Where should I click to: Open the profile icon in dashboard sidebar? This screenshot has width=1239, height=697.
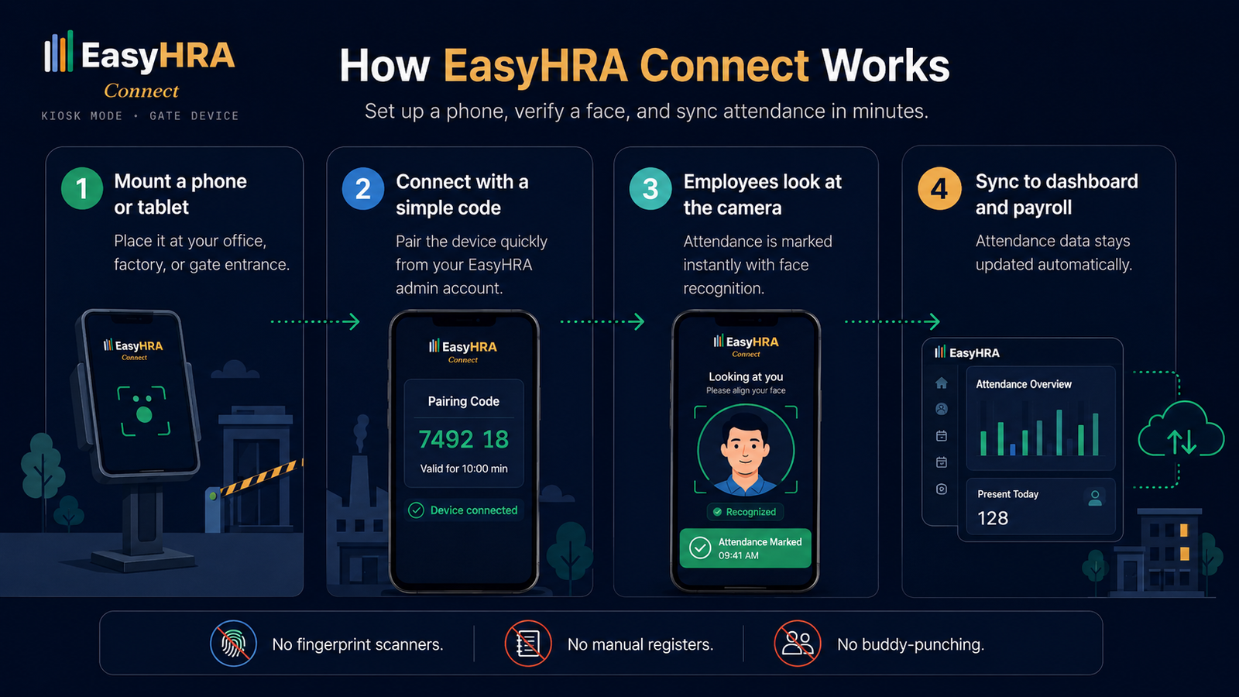(x=942, y=409)
